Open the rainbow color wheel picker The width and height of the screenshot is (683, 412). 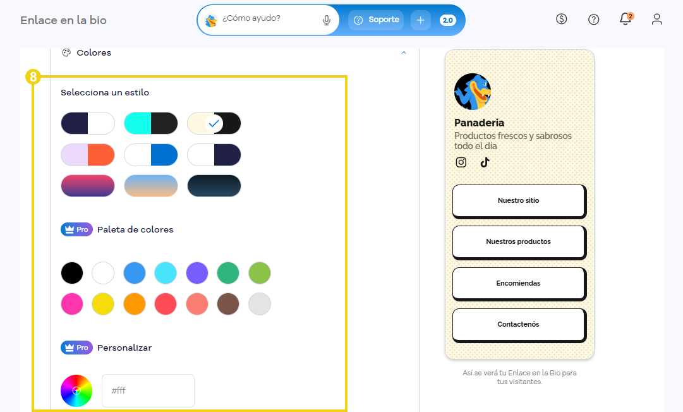click(x=76, y=391)
